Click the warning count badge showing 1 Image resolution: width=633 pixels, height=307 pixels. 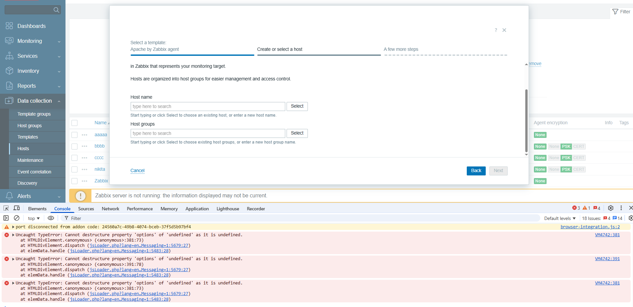(586, 208)
